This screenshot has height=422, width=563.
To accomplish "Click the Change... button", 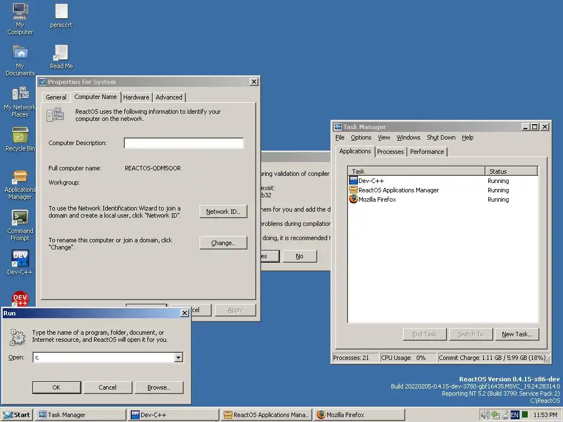I will tap(223, 243).
